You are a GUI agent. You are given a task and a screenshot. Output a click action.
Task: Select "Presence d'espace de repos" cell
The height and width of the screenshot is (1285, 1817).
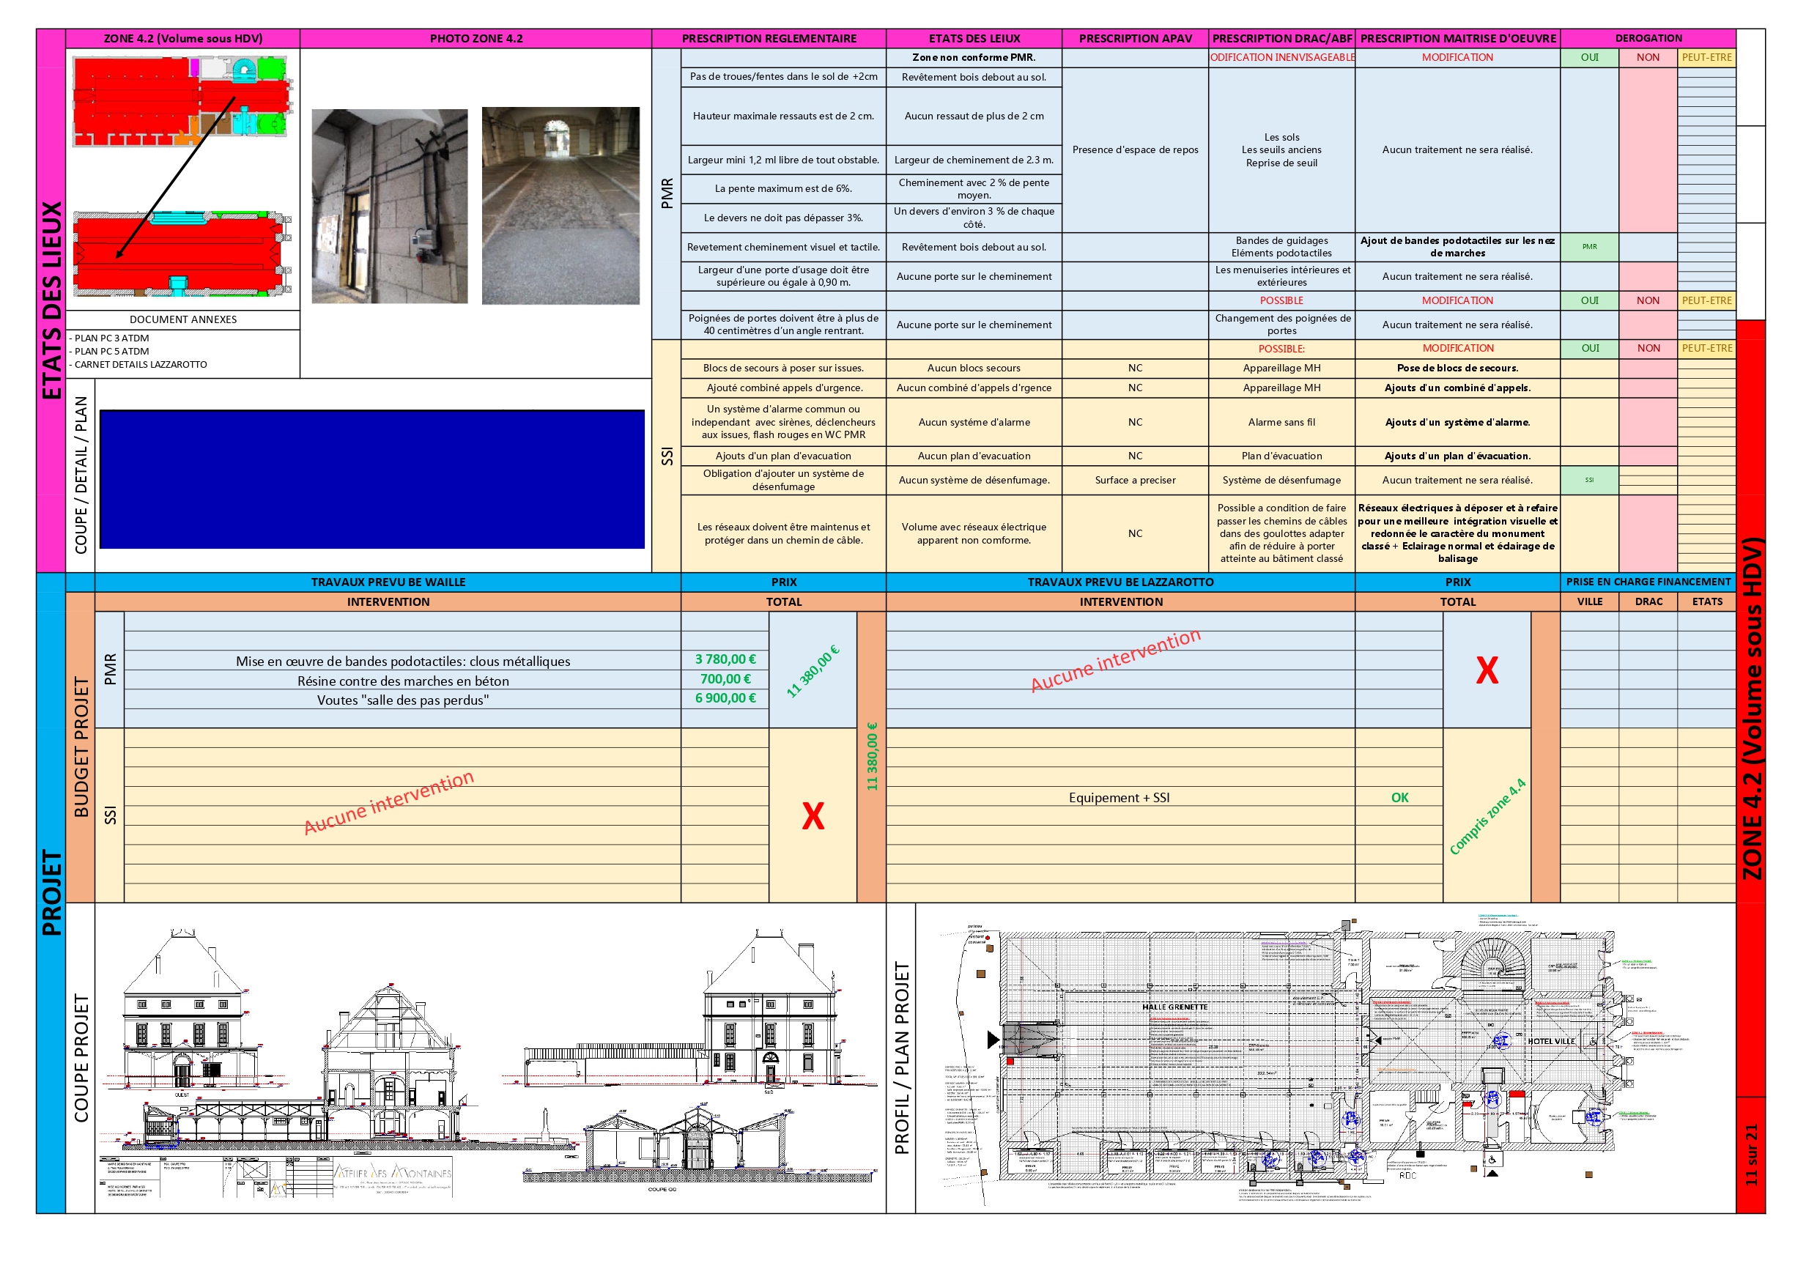1135,149
